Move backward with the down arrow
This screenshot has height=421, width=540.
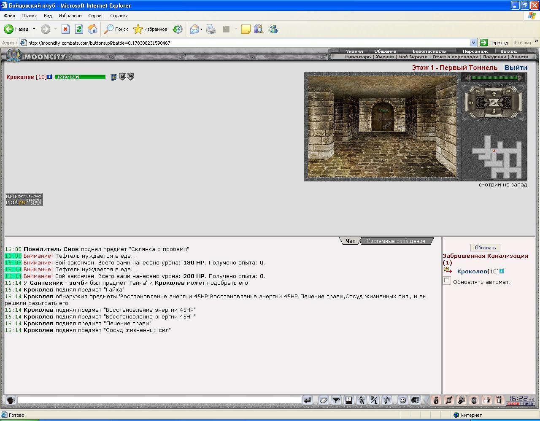coord(494,112)
